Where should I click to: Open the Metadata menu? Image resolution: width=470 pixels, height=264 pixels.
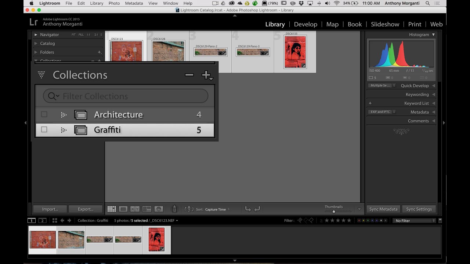pyautogui.click(x=134, y=3)
